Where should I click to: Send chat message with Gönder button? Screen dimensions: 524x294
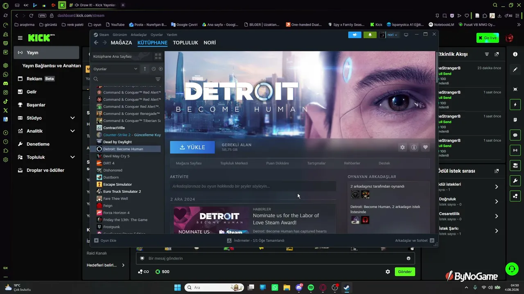pos(405,272)
